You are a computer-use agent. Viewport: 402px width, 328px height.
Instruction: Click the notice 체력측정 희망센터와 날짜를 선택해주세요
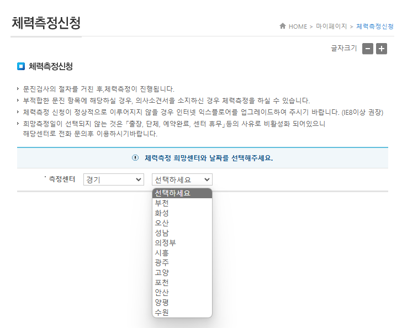(x=209, y=158)
